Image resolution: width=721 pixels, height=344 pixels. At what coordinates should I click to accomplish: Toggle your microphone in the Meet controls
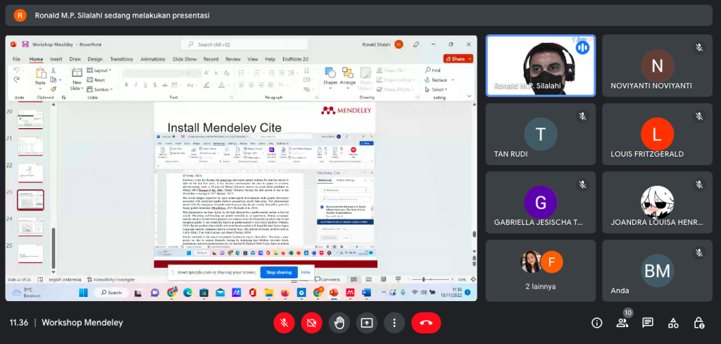pyautogui.click(x=284, y=323)
